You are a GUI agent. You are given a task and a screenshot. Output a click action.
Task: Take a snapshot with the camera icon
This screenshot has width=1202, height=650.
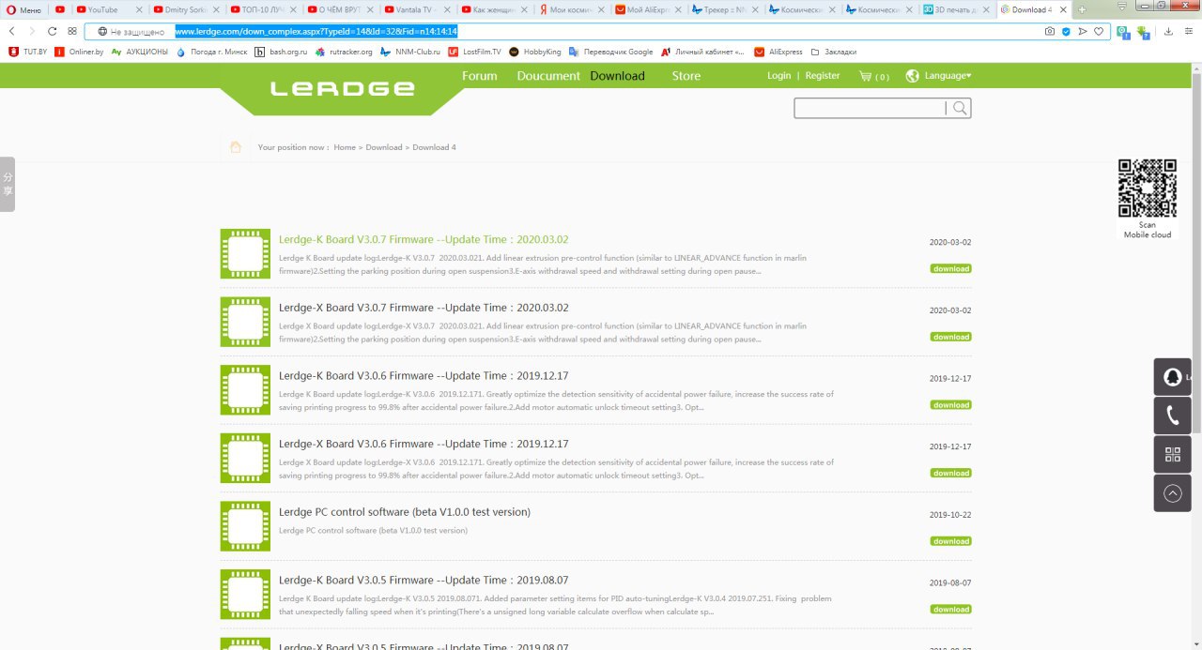point(1050,31)
